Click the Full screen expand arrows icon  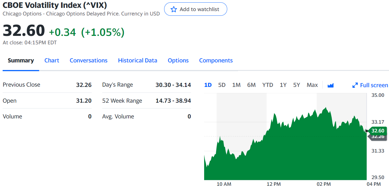355,85
